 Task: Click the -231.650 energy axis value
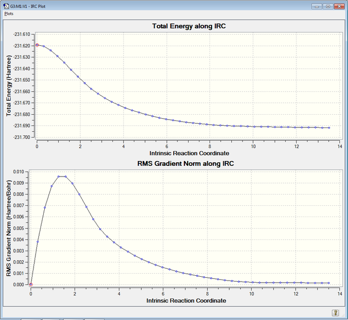click(x=21, y=80)
